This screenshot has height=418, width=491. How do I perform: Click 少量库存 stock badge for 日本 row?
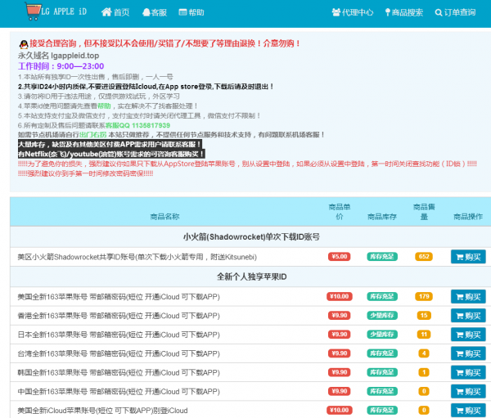(382, 335)
